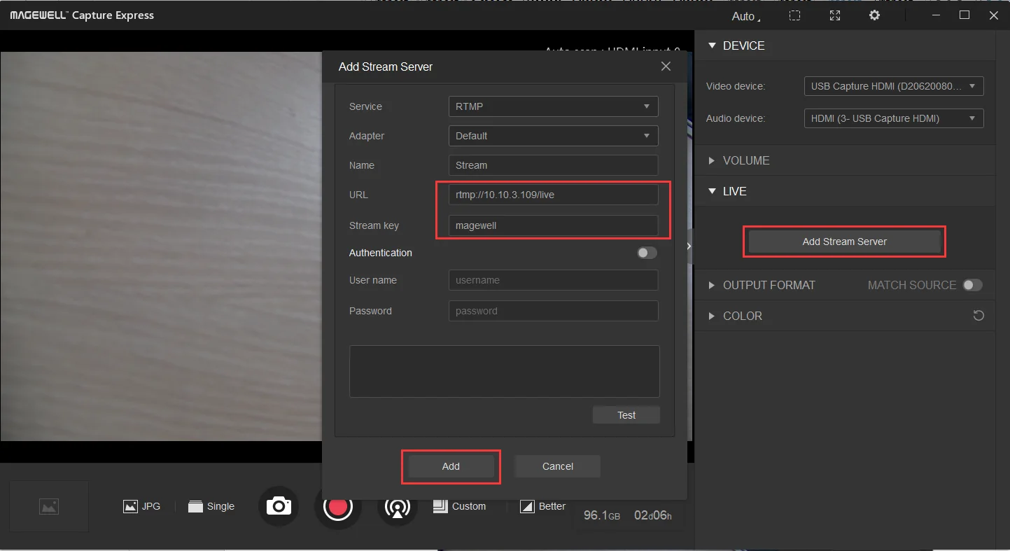This screenshot has width=1010, height=551.
Task: Click the Better quality option
Action: 542,506
